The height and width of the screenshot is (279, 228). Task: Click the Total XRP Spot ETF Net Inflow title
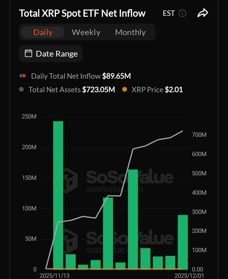point(82,13)
